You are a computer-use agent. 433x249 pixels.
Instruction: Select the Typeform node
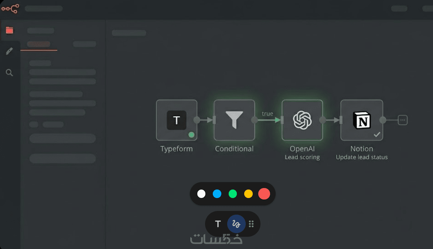(x=177, y=120)
